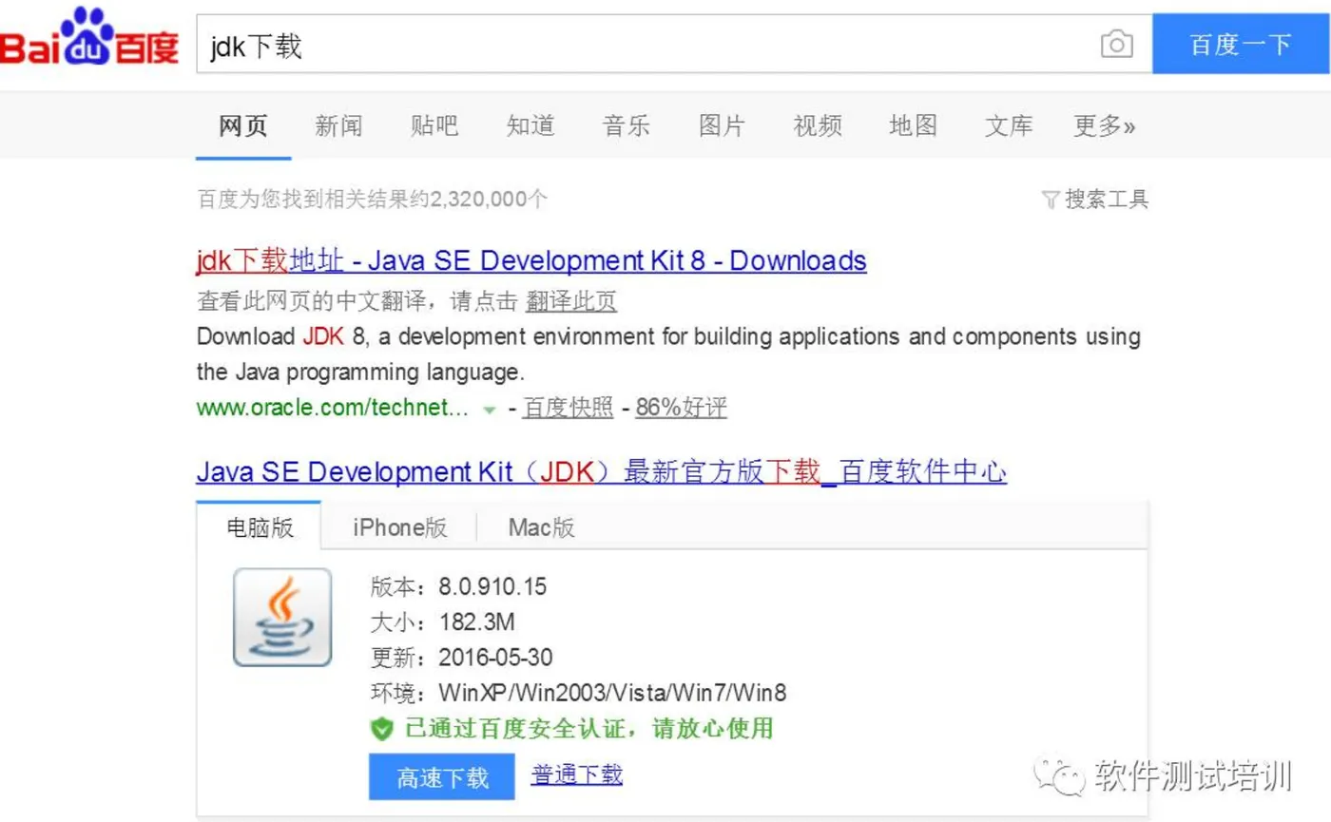Viewport: 1331px width, 822px height.
Task: Click the 高速下载 button
Action: click(442, 778)
